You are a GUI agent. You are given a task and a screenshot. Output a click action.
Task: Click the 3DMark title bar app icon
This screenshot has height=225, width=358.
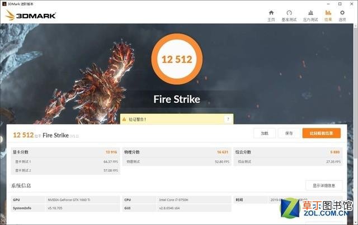pyautogui.click(x=4, y=4)
